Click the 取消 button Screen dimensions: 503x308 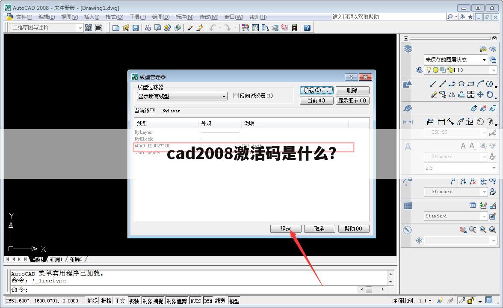point(320,229)
